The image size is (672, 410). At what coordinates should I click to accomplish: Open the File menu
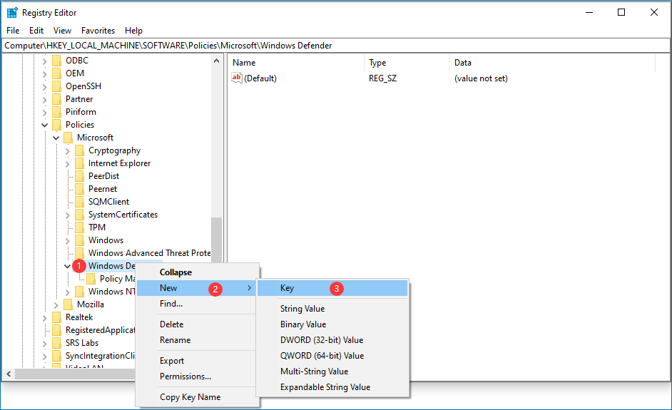pyautogui.click(x=13, y=31)
